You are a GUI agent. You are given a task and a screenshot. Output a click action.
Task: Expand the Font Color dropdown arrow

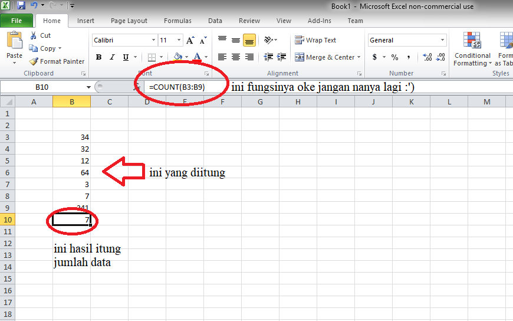206,57
